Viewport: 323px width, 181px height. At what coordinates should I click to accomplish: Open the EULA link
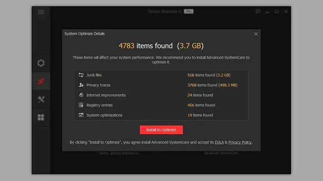[219, 142]
